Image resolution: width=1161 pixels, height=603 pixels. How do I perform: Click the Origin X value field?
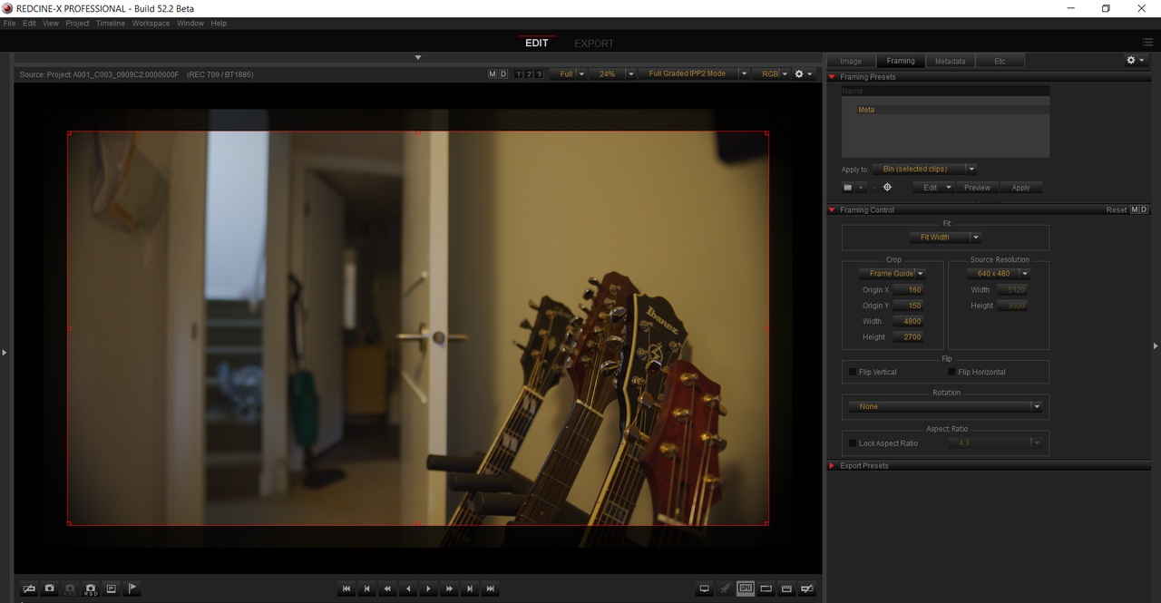pos(908,290)
